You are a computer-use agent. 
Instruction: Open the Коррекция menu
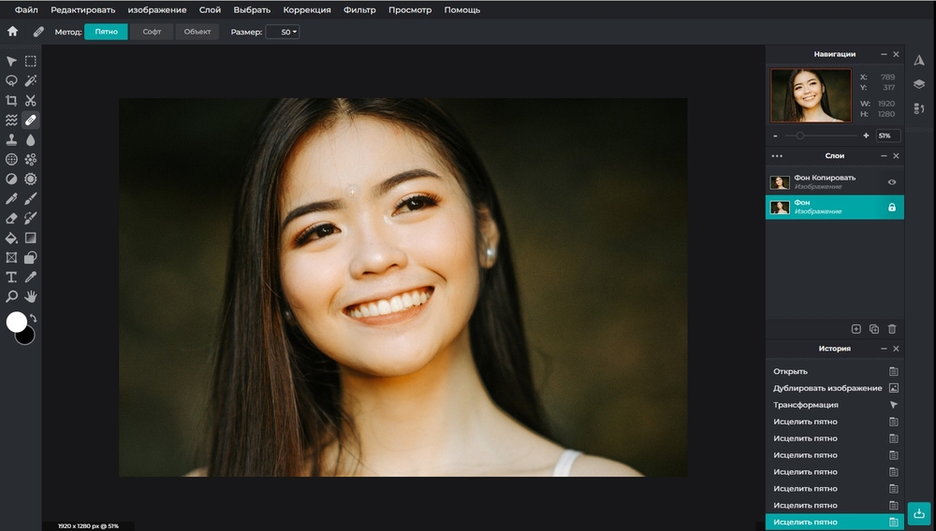point(307,10)
